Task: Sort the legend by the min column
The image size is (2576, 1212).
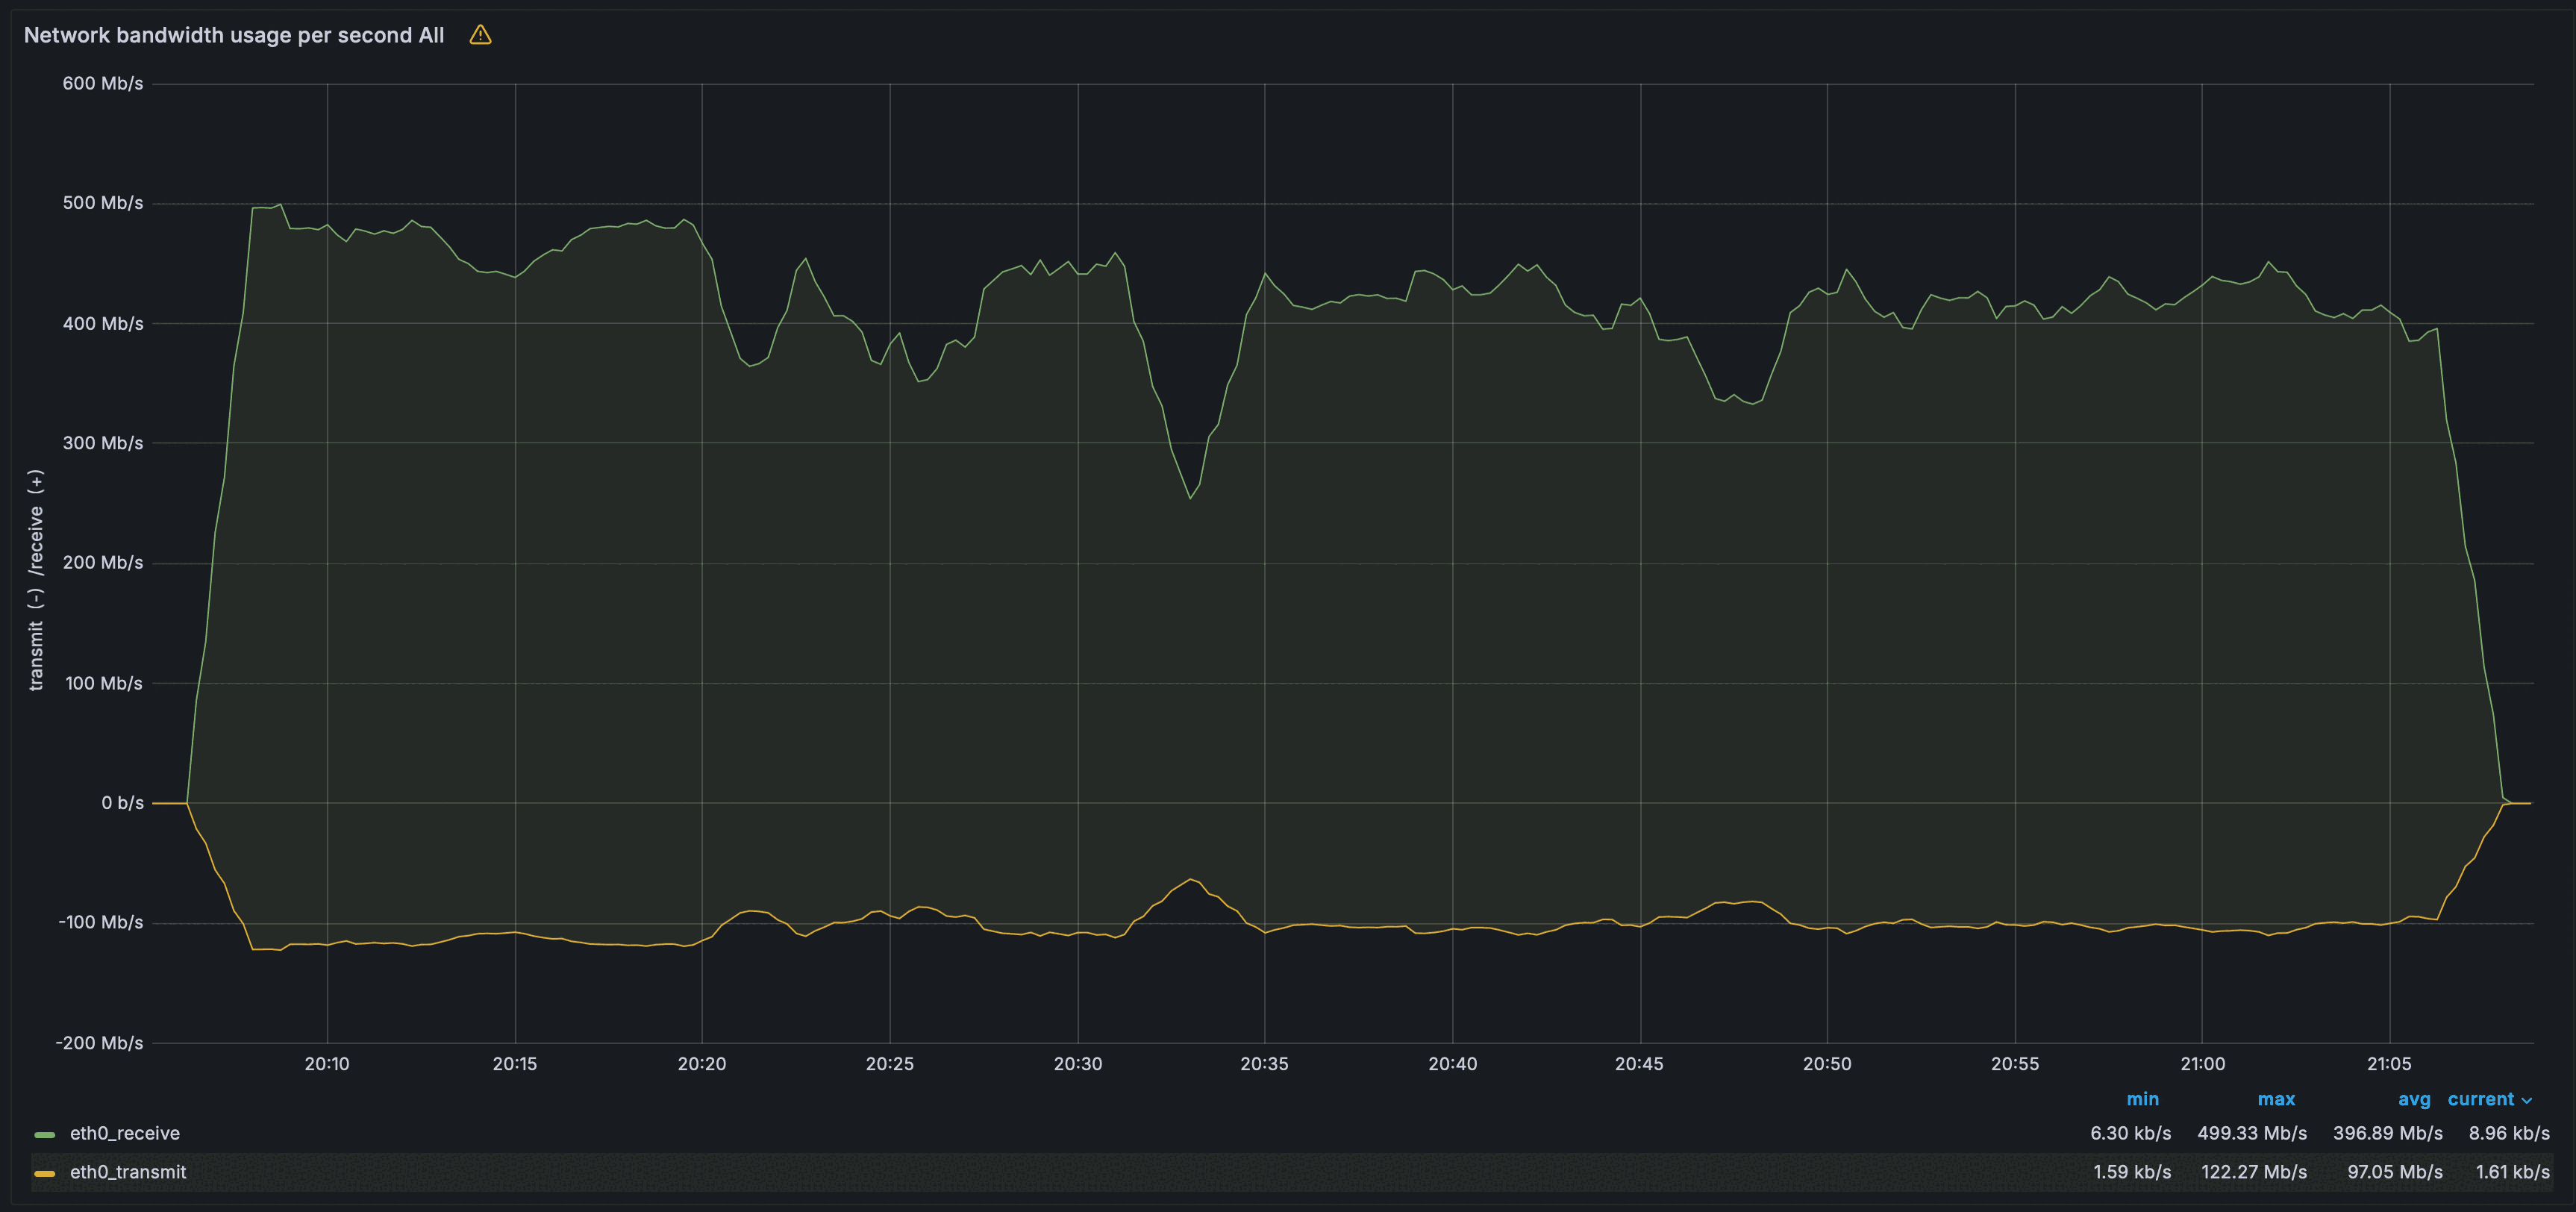Action: (2142, 1099)
